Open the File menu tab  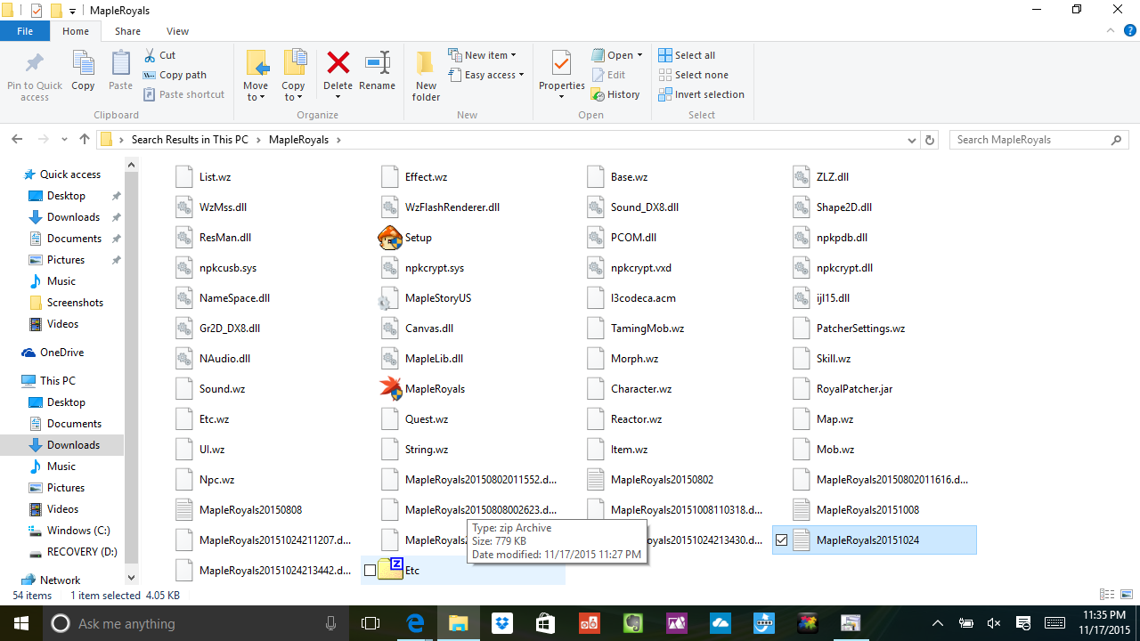point(25,31)
